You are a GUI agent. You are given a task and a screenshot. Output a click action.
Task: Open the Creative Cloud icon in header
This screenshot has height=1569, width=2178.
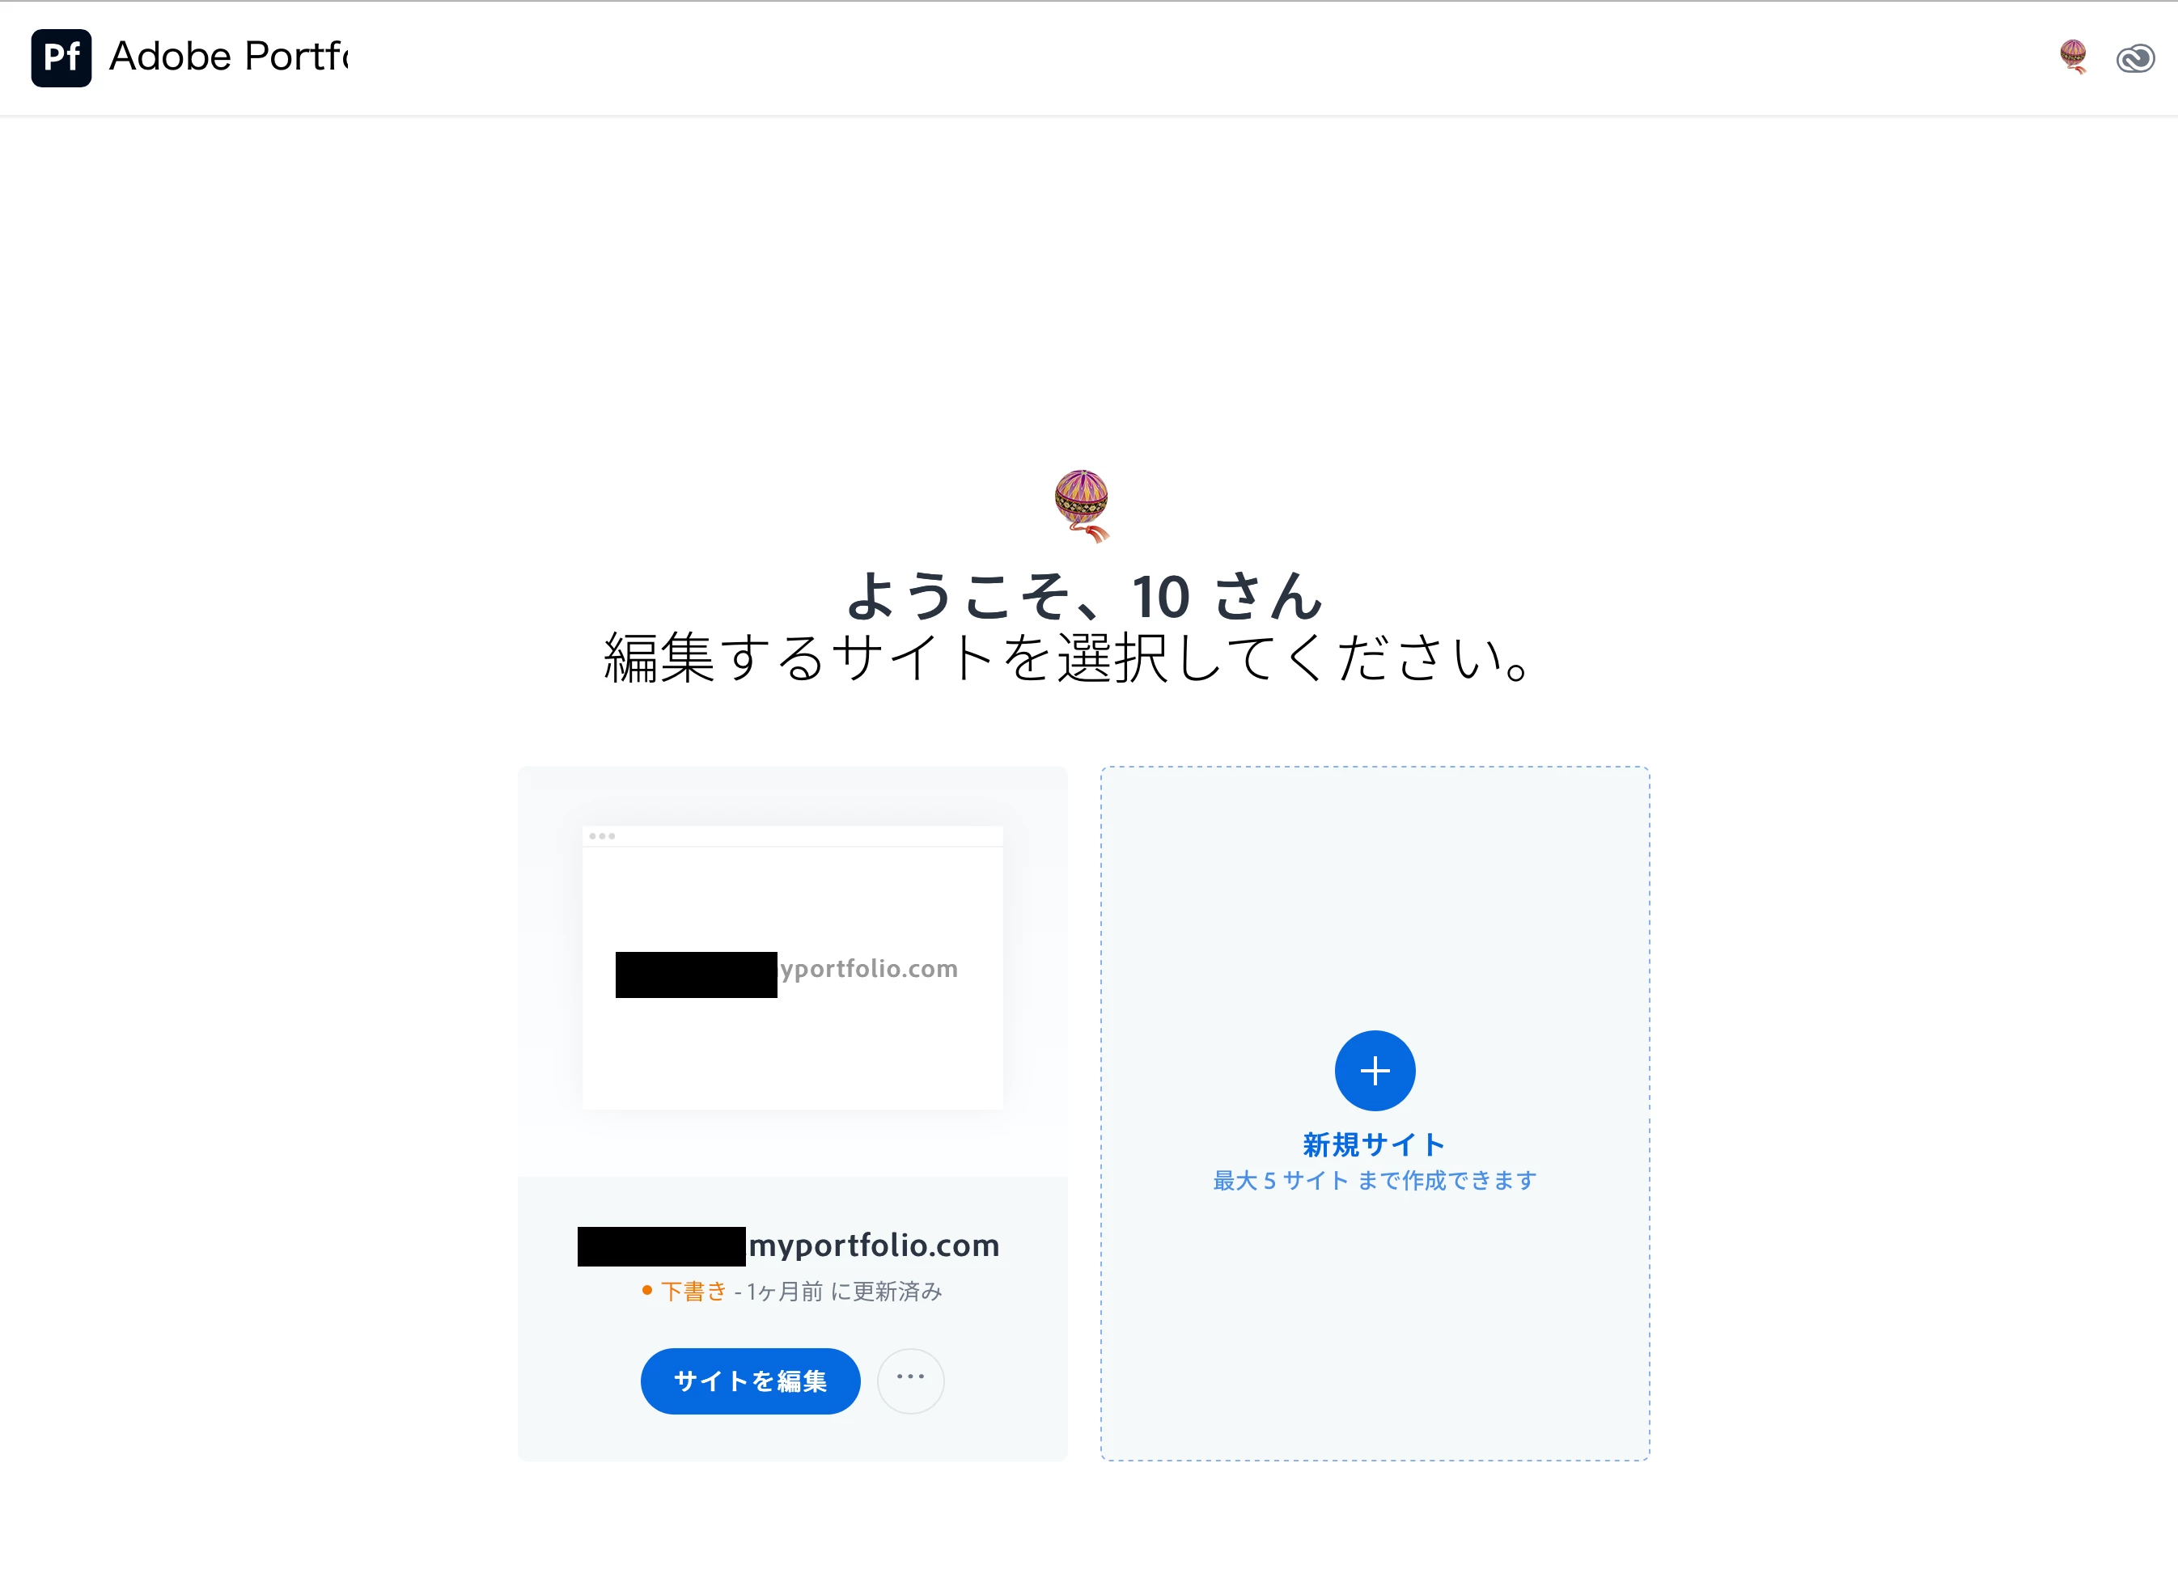[2135, 58]
